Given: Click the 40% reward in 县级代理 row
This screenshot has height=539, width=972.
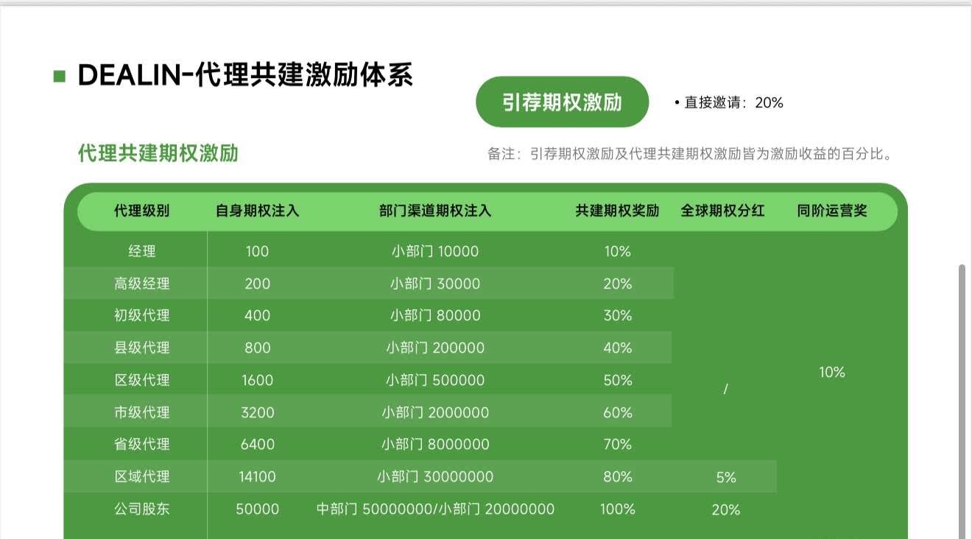Looking at the screenshot, I should [618, 348].
